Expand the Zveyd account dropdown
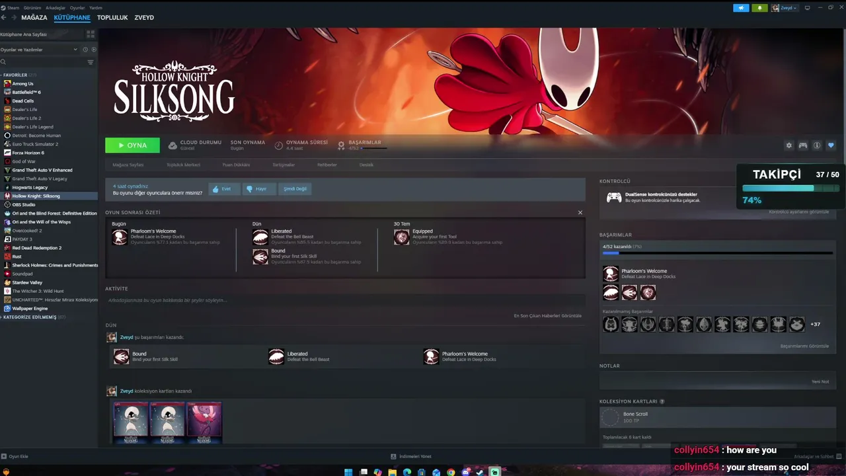The width and height of the screenshot is (846, 476). pyautogui.click(x=785, y=8)
